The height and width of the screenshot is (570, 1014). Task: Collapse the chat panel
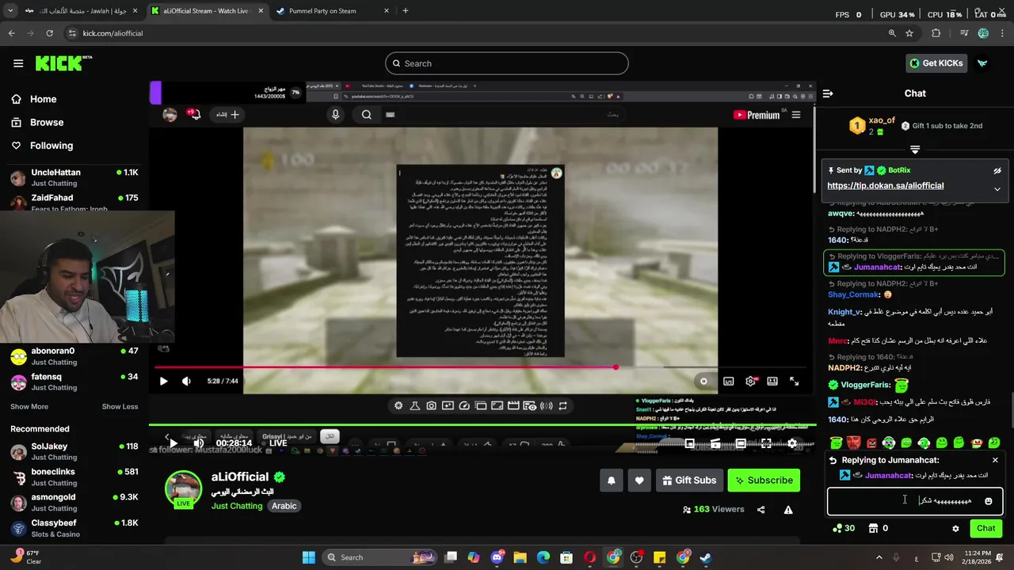(x=828, y=93)
